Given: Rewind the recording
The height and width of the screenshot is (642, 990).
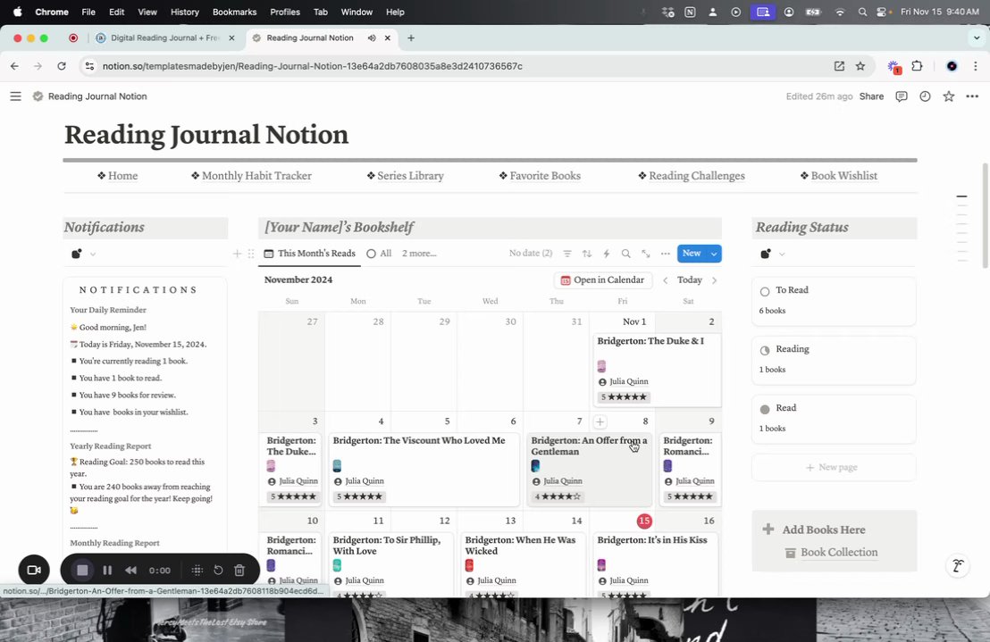Looking at the screenshot, I should (x=130, y=570).
